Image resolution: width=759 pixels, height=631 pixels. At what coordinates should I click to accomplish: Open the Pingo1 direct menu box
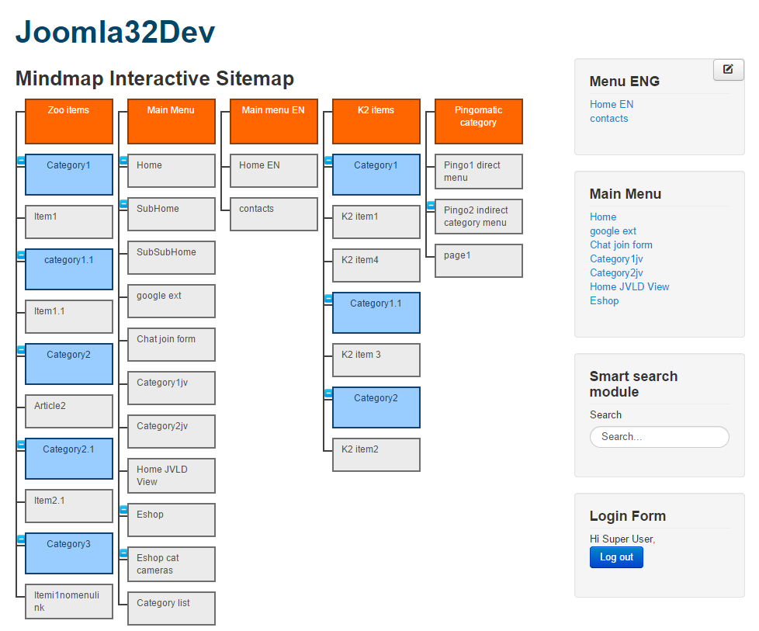479,172
